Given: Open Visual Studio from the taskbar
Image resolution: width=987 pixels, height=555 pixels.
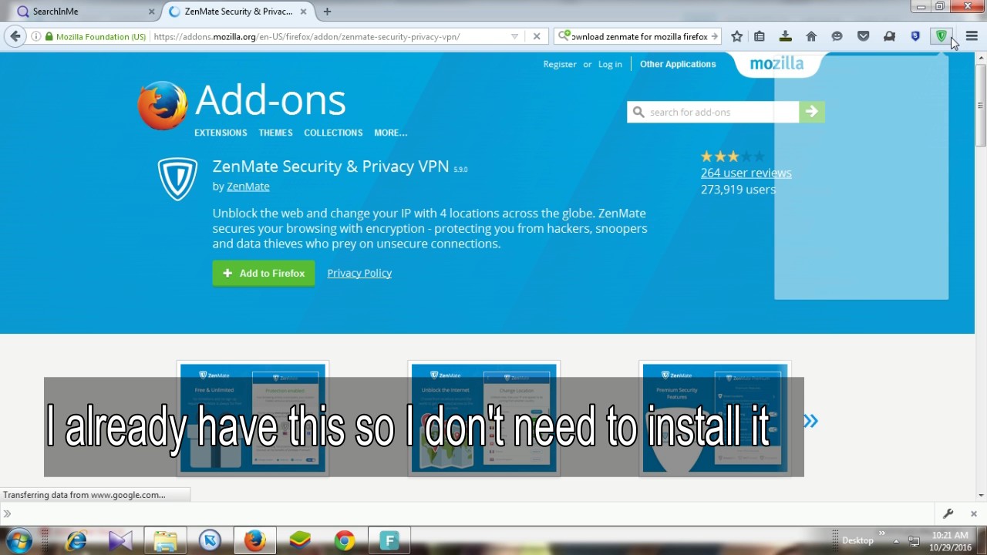Looking at the screenshot, I should click(x=120, y=540).
